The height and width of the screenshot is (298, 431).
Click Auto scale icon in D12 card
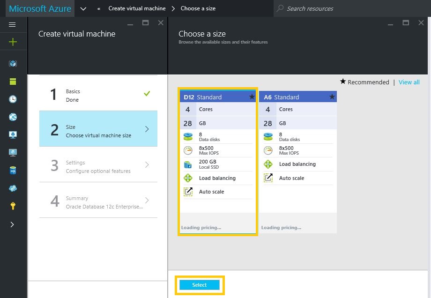(x=188, y=192)
